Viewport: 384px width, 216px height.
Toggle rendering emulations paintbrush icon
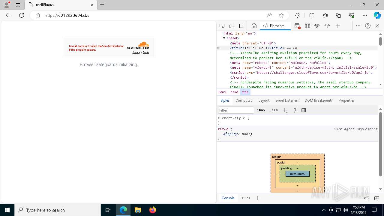pyautogui.click(x=294, y=110)
